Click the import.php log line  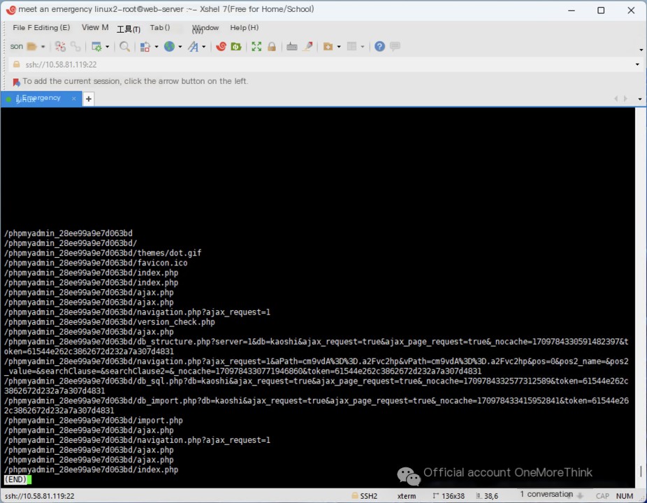[94, 421]
